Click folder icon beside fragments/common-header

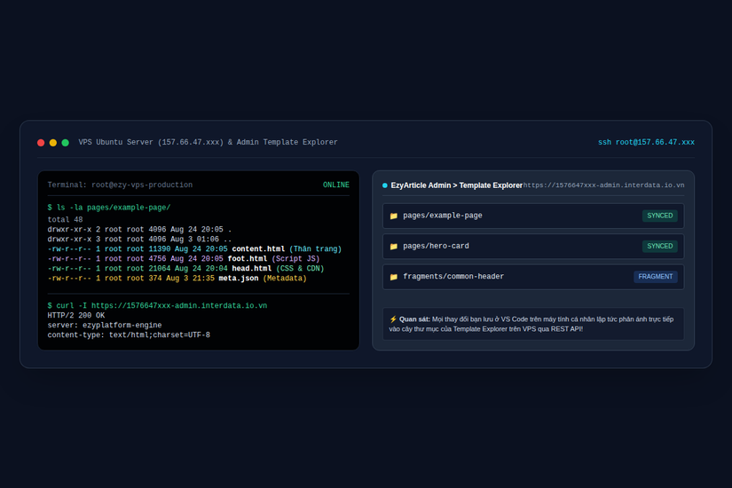click(394, 277)
